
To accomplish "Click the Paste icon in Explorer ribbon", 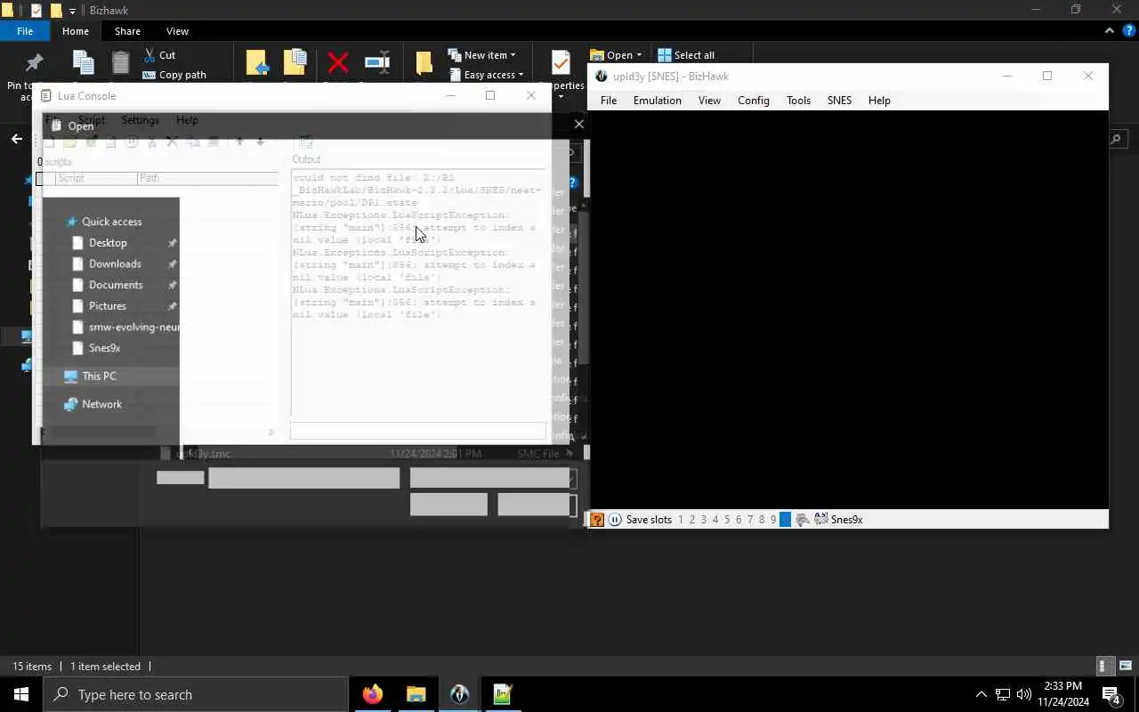I will tap(120, 62).
